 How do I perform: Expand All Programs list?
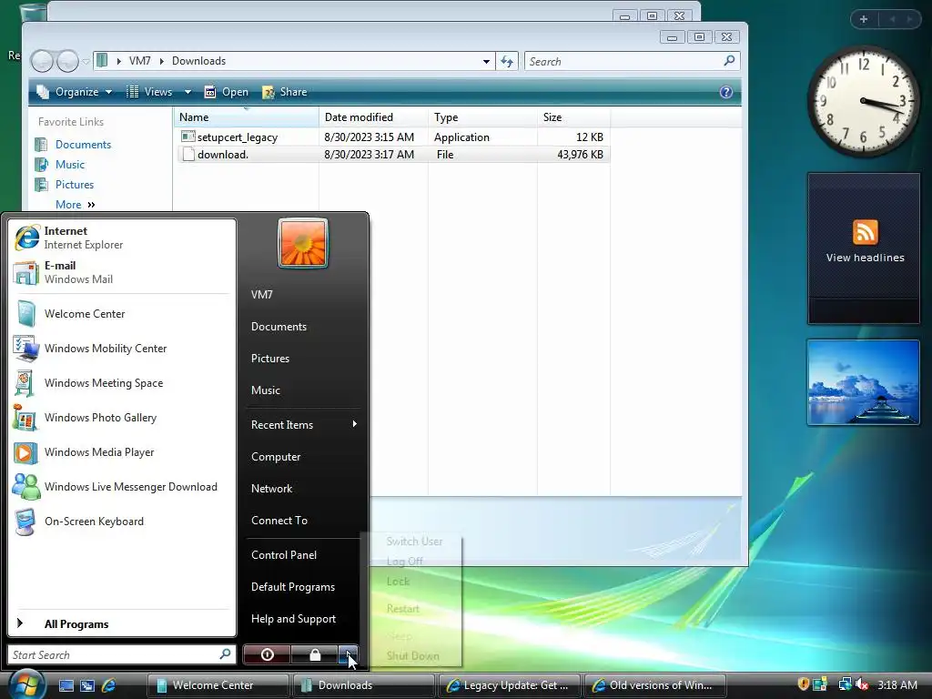click(122, 624)
